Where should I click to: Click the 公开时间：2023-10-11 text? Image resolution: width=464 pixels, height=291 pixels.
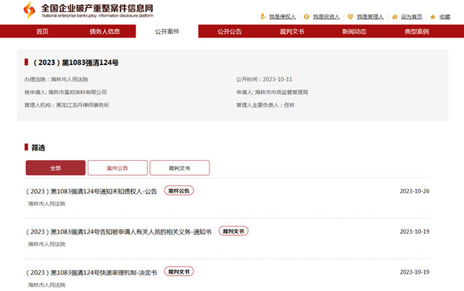click(264, 79)
